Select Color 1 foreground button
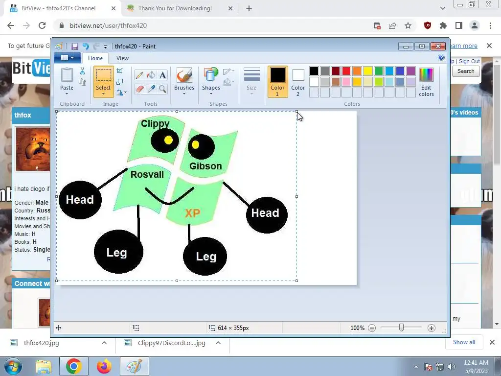Image resolution: width=501 pixels, height=376 pixels. [x=277, y=82]
